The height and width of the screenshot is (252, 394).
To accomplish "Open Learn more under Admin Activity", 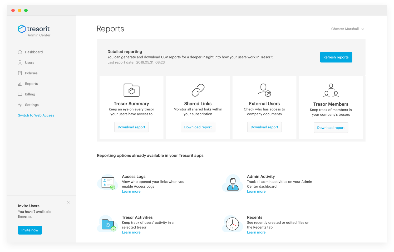I will [x=256, y=192].
